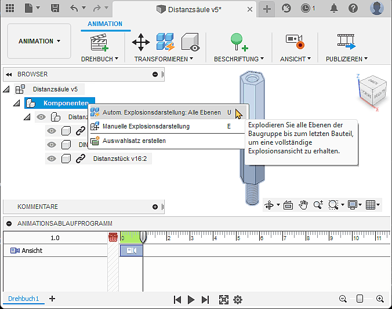Toggle visibility of Distanzstück v16:2
Screen dimensions: 392x309
[x=52, y=159]
